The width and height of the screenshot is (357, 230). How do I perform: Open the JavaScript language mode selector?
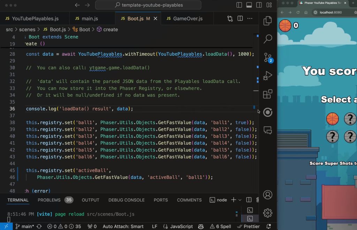(x=178, y=227)
